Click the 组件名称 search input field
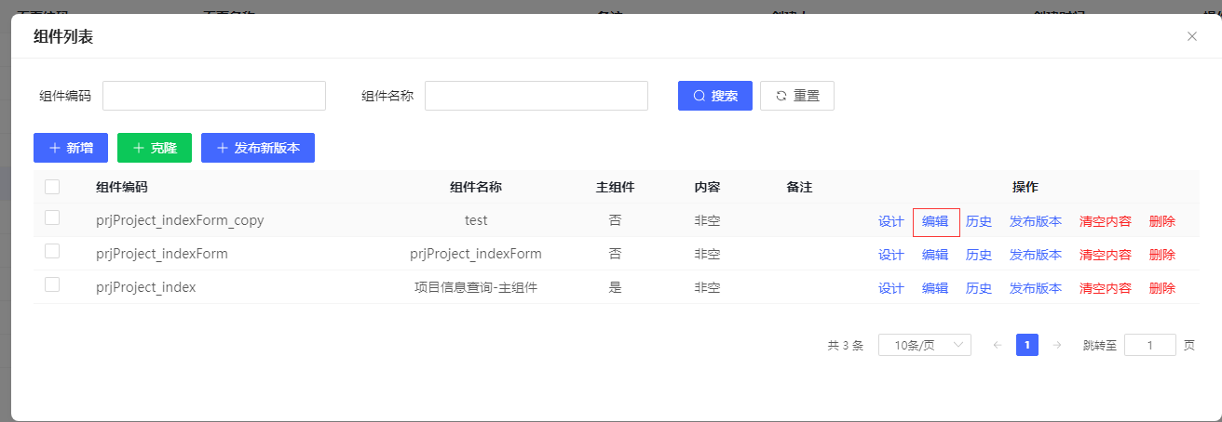 coord(536,96)
